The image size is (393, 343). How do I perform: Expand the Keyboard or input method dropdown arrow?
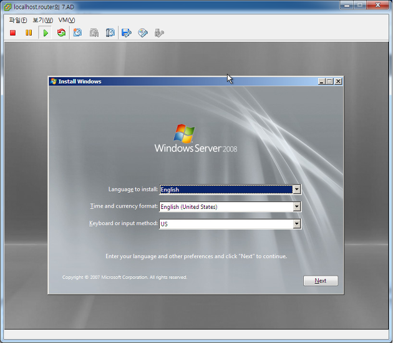(x=297, y=224)
